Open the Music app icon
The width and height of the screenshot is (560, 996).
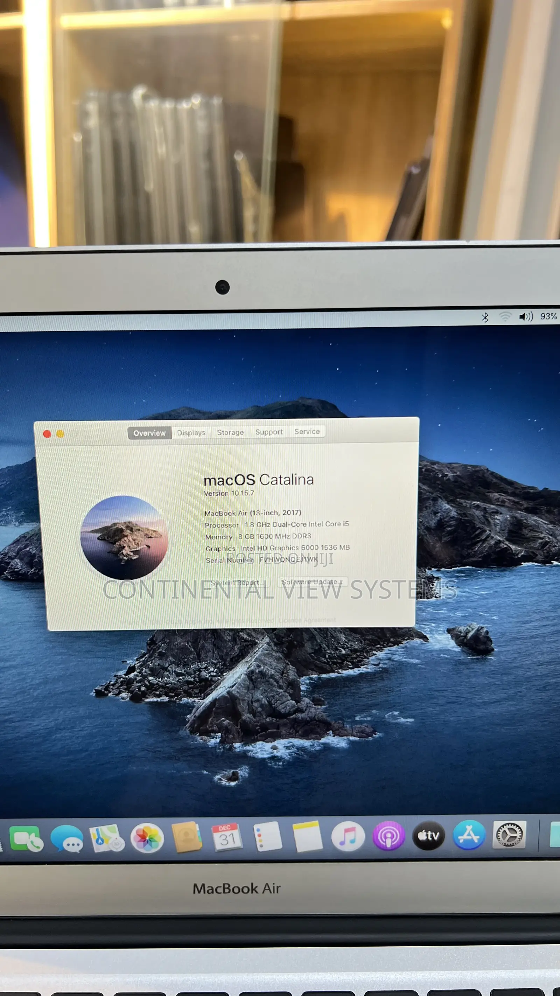point(348,836)
